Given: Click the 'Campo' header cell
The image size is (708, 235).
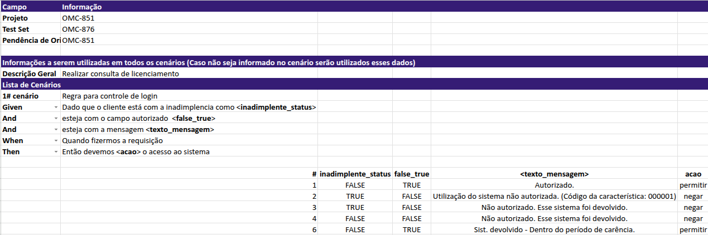Looking at the screenshot, I should [14, 7].
